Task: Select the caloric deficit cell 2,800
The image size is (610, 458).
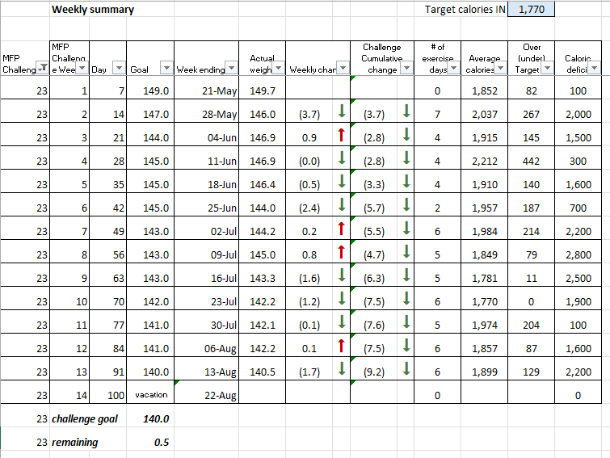Action: pyautogui.click(x=578, y=251)
